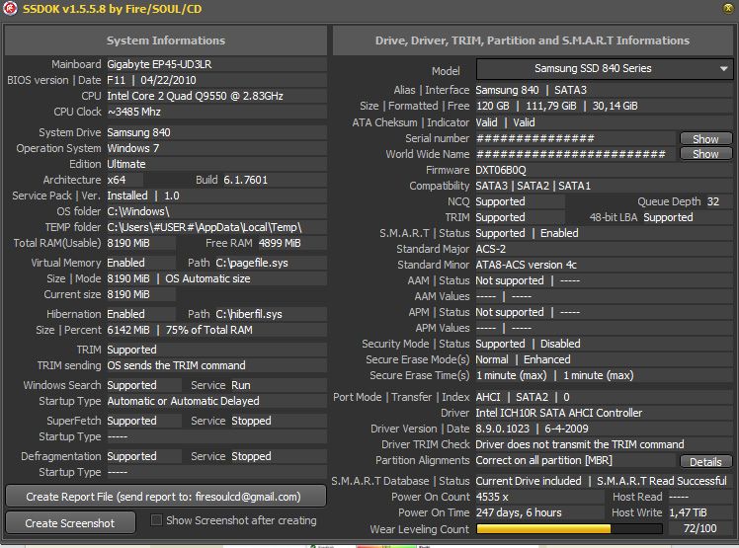
Task: Select mainboard value Gigabyte EP45-UD3LR
Action: click(159, 64)
